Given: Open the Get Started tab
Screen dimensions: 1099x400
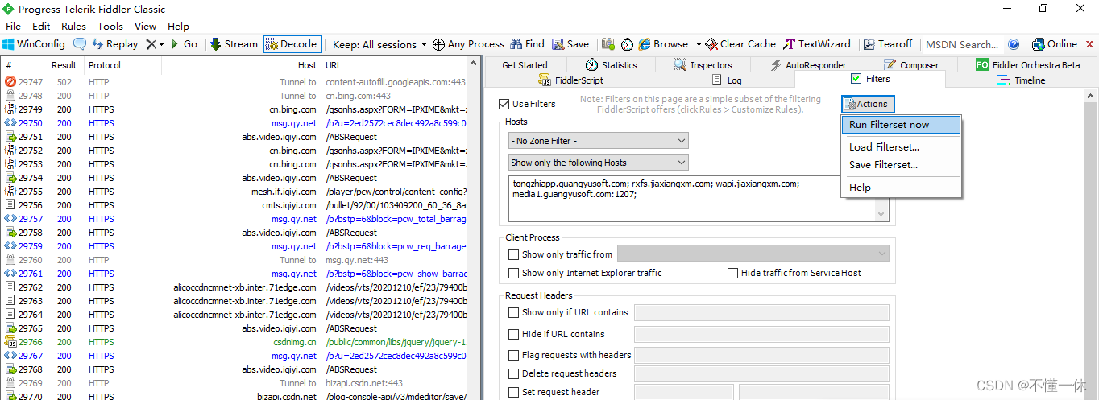Looking at the screenshot, I should [525, 65].
